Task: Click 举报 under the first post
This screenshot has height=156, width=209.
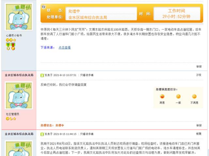Action: pyautogui.click(x=199, y=67)
